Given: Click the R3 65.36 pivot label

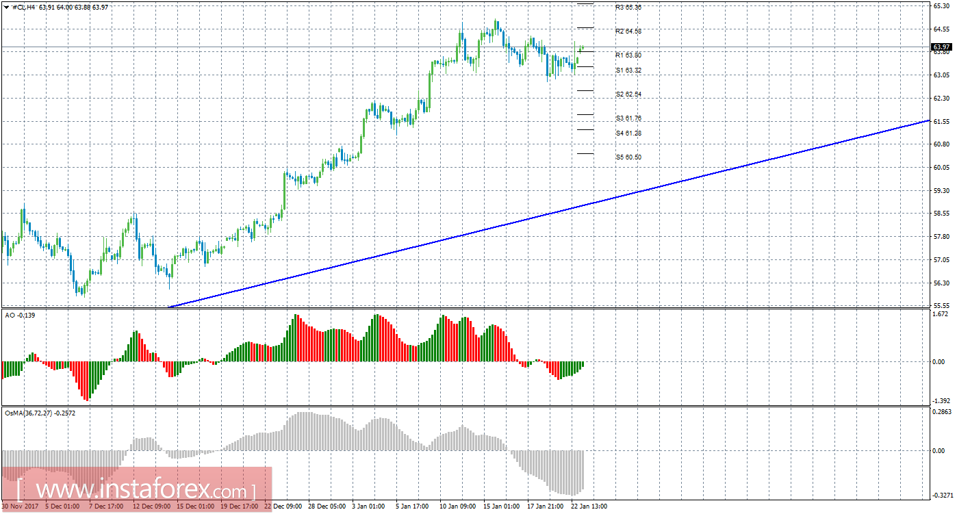Looking at the screenshot, I should click(x=628, y=7).
